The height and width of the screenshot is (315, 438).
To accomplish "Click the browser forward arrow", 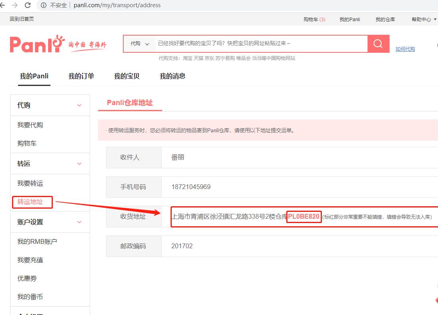I will (15, 6).
